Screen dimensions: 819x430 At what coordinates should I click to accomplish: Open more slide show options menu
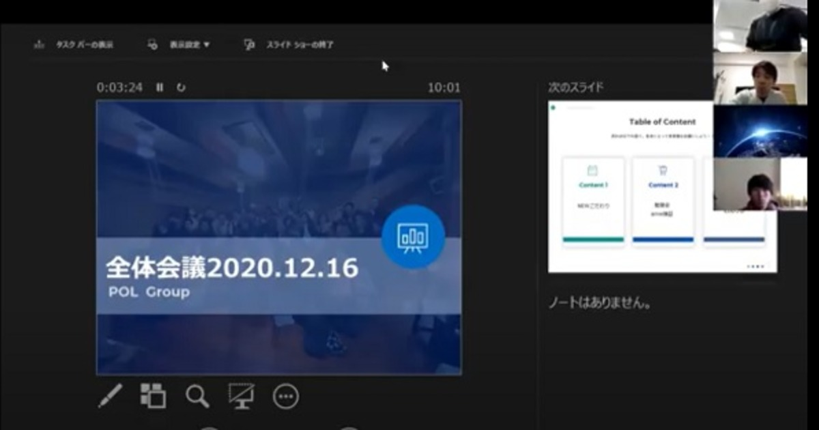tap(285, 396)
